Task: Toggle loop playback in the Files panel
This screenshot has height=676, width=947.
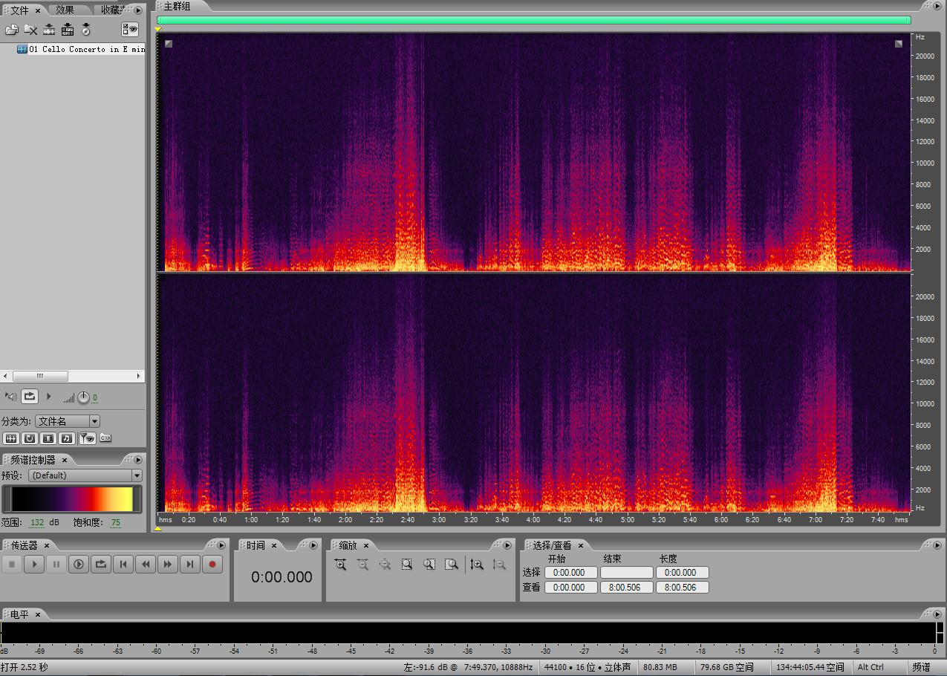Action: 30,397
